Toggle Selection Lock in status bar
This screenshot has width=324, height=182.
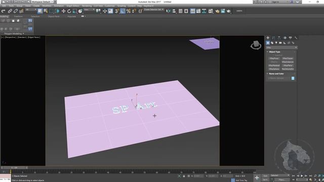tap(184, 176)
